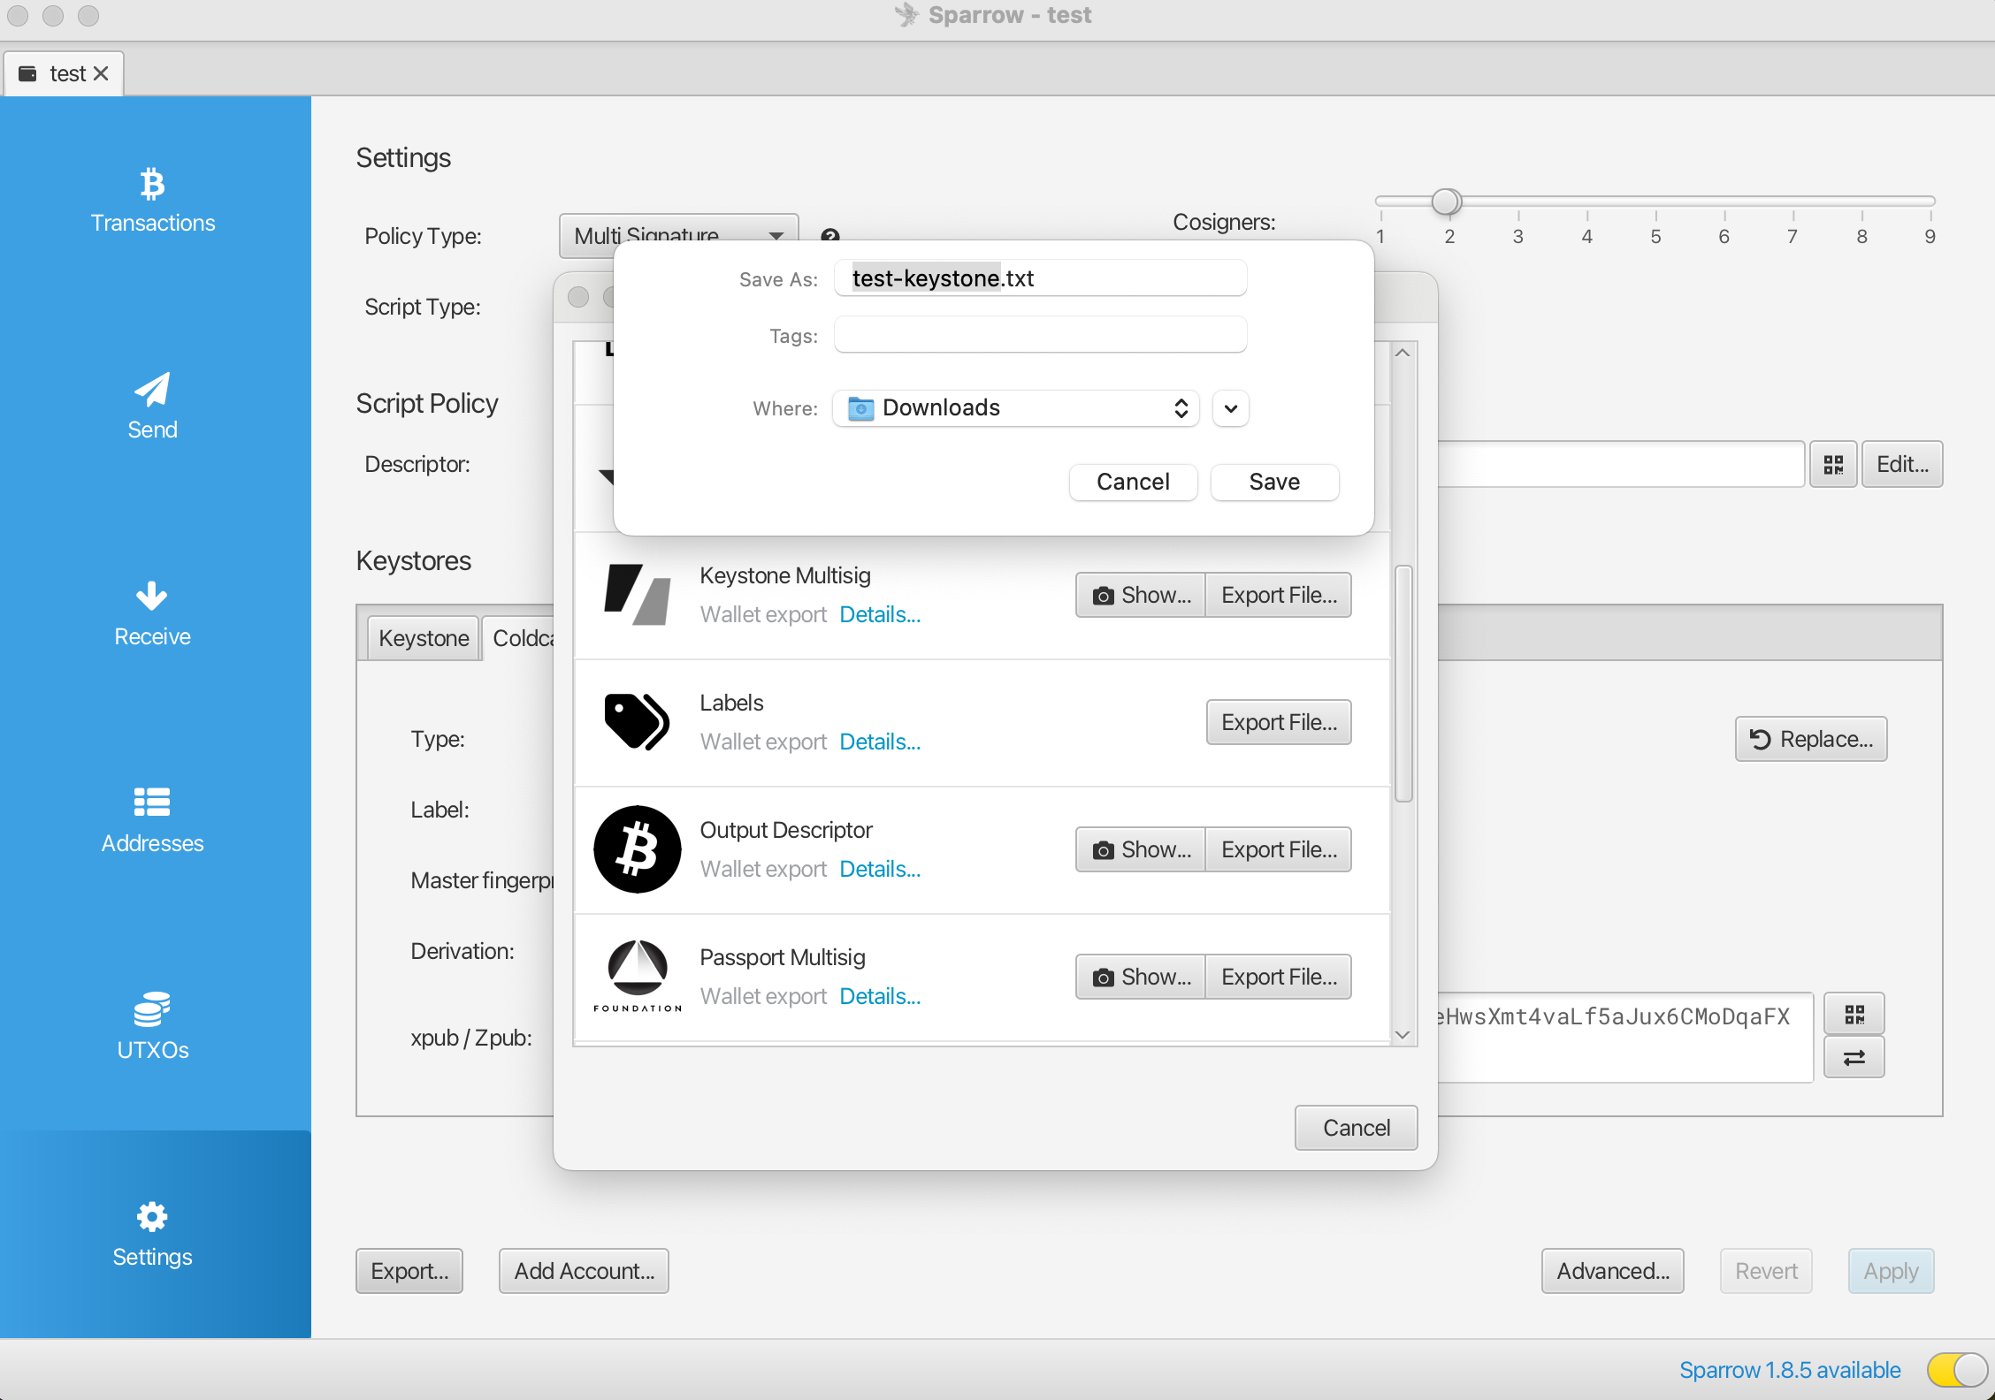Click the xpub QR code icon
Screen dimensions: 1995x1400
[1854, 1015]
